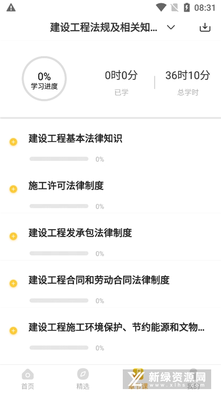Tap the battery charging status icon
221x394 pixels.
click(187, 7)
